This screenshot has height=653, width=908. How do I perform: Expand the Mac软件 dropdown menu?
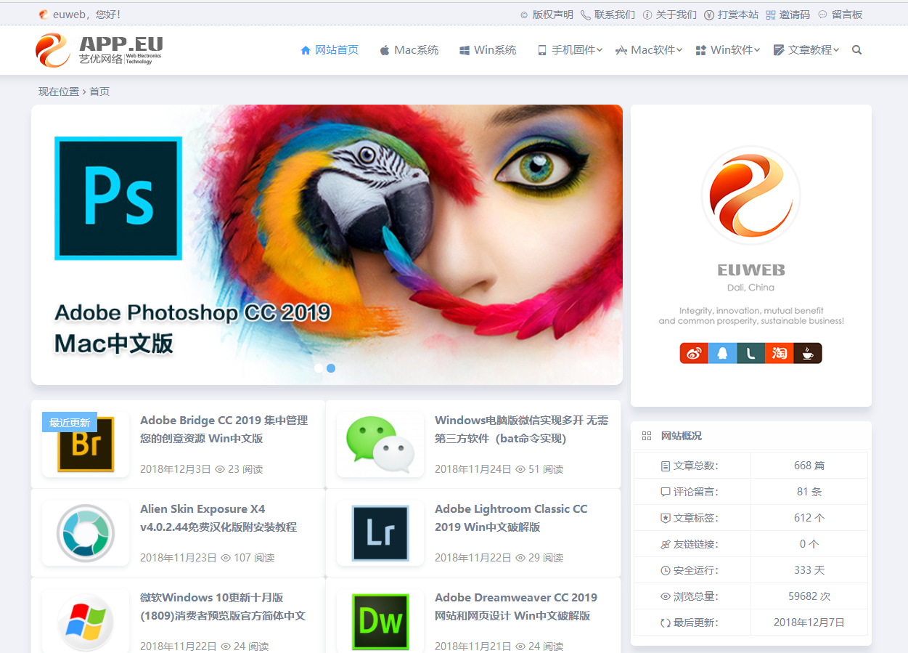coord(648,49)
